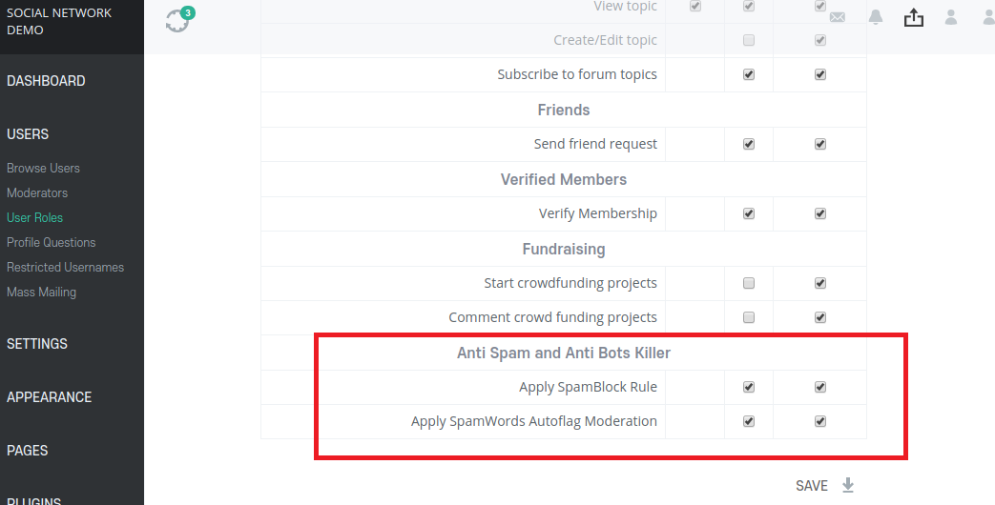
Task: Uncheck right checkbox for Send friend request
Action: [x=820, y=144]
